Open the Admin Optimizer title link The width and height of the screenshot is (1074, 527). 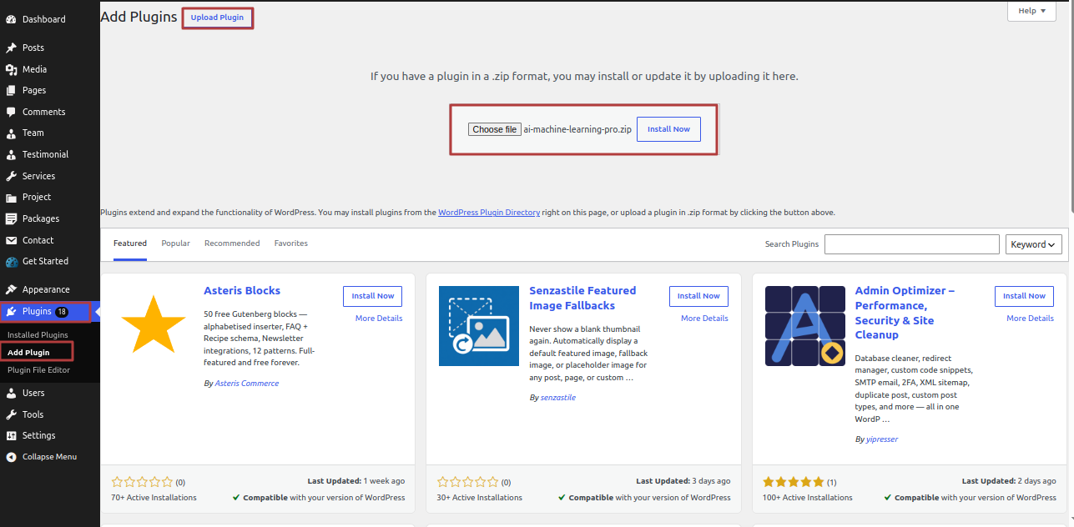tap(905, 313)
